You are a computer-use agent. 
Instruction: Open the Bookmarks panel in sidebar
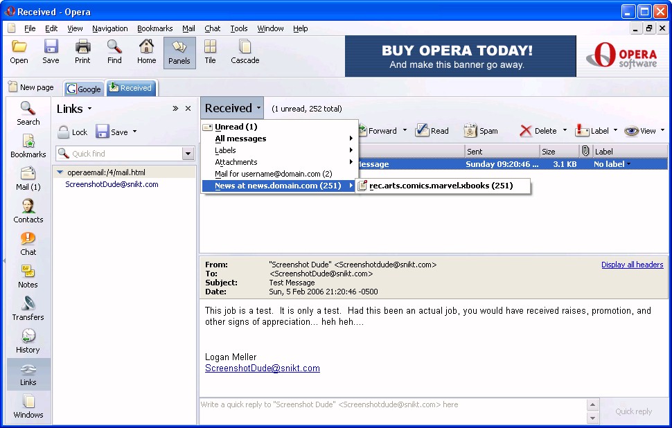pyautogui.click(x=28, y=147)
